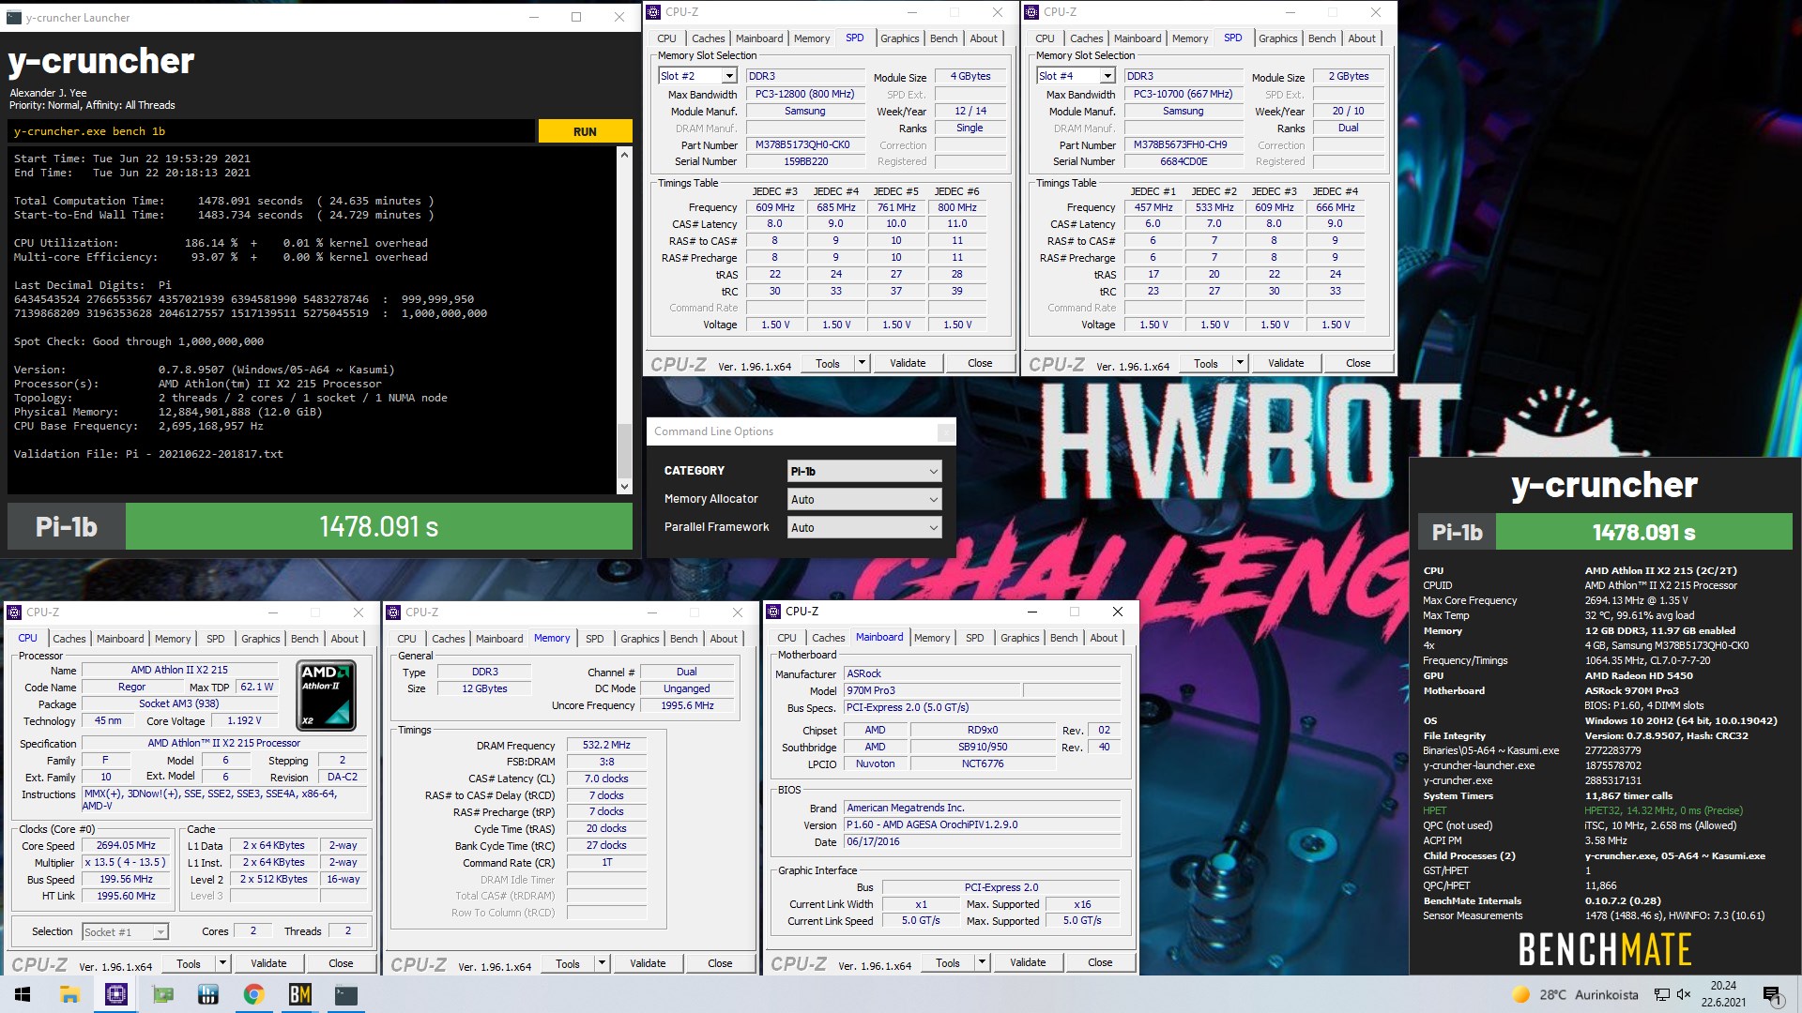Image resolution: width=1802 pixels, height=1013 pixels.
Task: Open the Slot #2 memory slot dropdown
Action: point(728,76)
